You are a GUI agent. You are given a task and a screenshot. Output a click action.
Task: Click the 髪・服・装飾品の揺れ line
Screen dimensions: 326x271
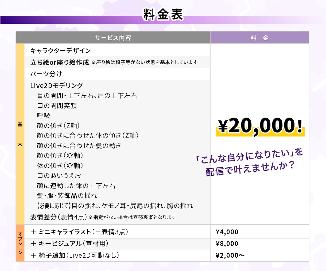point(67,195)
